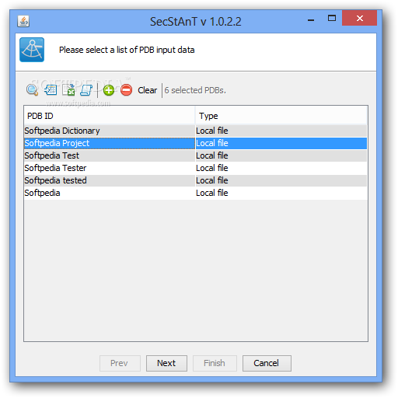Click the Next button
This screenshot has height=398, width=398.
point(166,363)
